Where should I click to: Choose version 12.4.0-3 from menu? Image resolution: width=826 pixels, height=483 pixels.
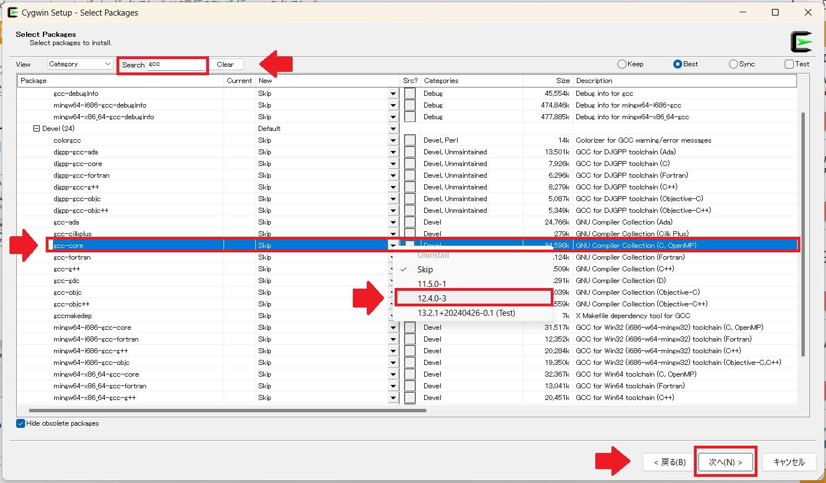(432, 299)
